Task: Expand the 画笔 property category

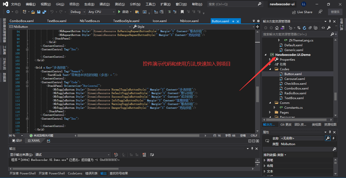Action: click(265, 160)
